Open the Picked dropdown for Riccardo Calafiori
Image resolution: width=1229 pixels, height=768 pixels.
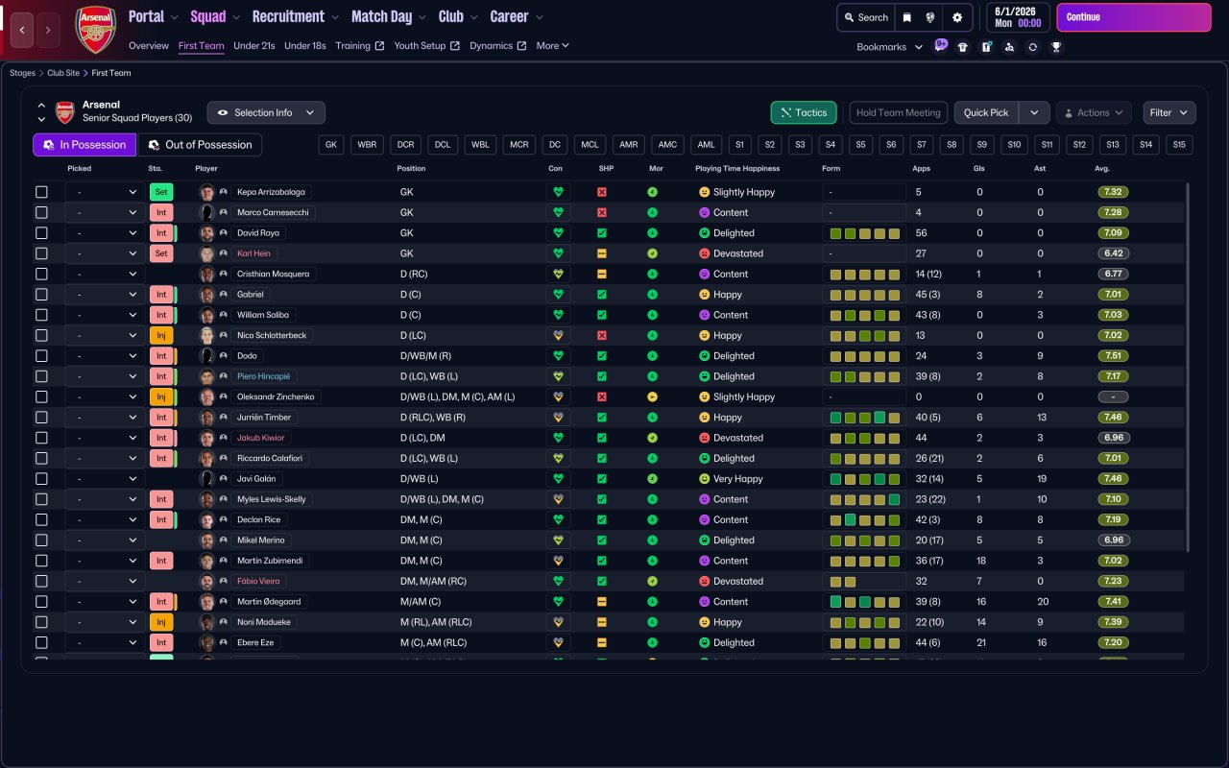pyautogui.click(x=106, y=458)
